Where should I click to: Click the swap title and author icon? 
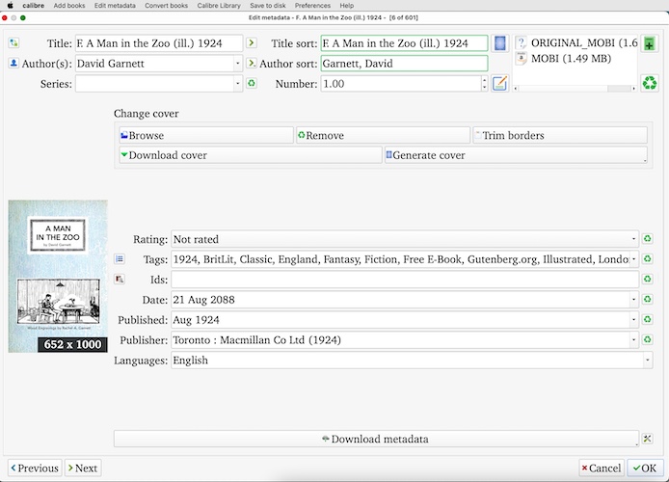13,42
